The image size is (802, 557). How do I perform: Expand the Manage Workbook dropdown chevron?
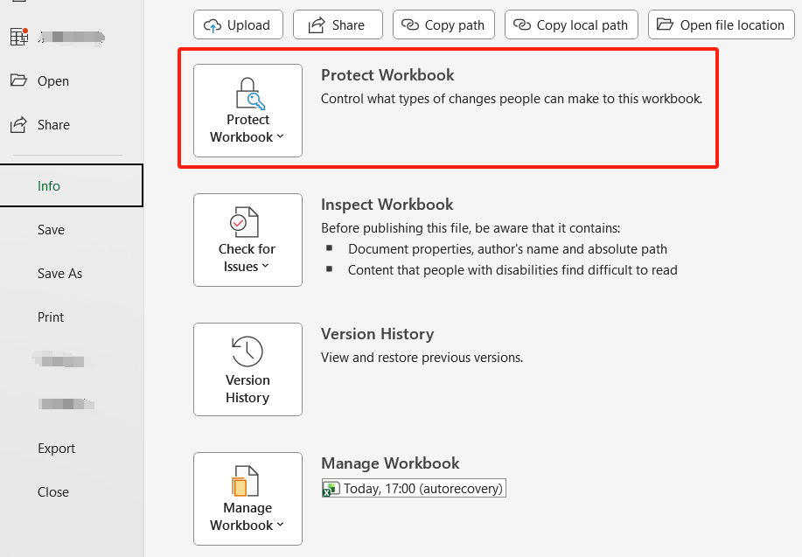(x=281, y=526)
